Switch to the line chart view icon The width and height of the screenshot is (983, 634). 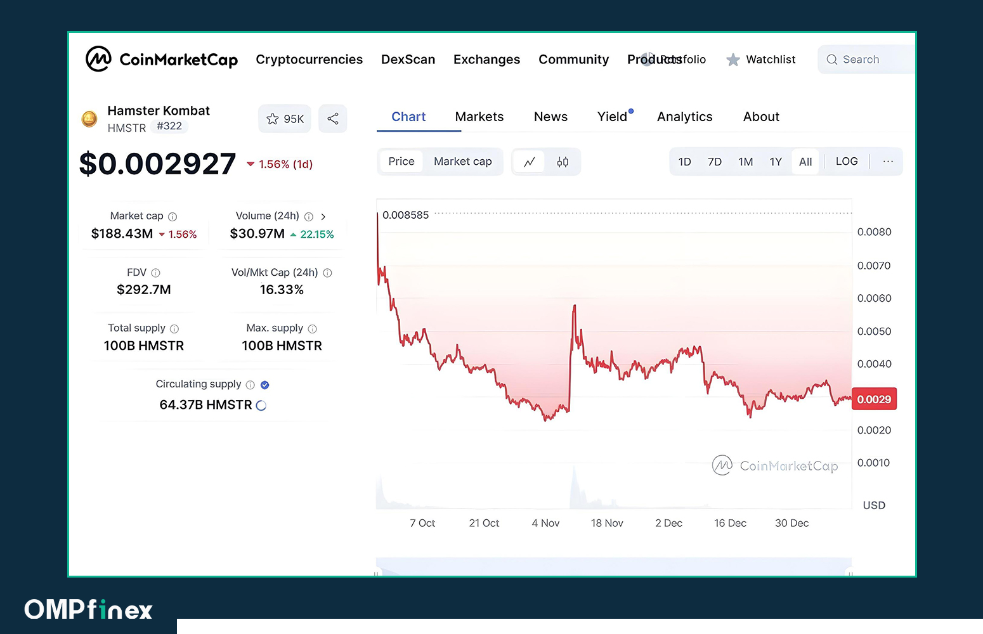coord(530,162)
